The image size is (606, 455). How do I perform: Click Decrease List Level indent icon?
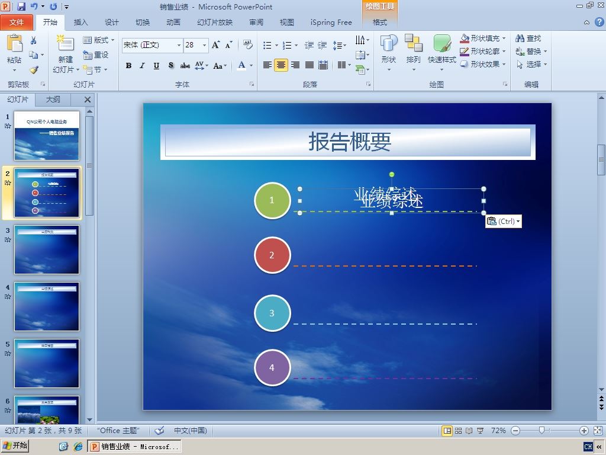click(x=309, y=46)
